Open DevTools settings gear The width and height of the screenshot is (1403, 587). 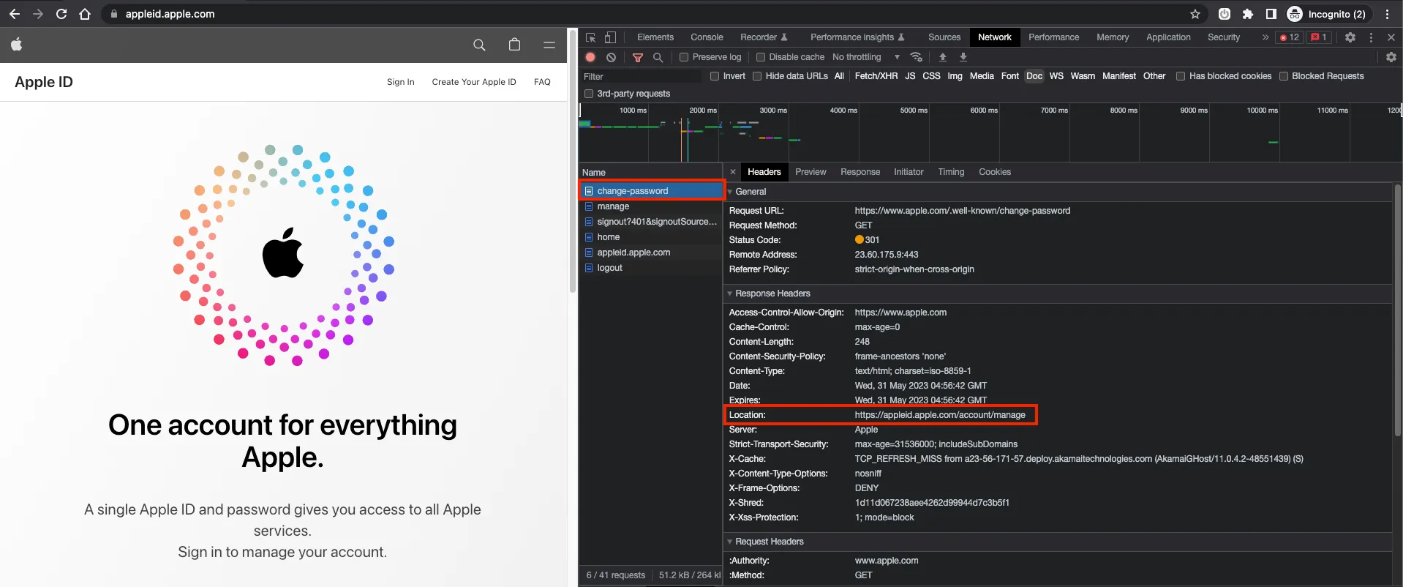(x=1350, y=37)
